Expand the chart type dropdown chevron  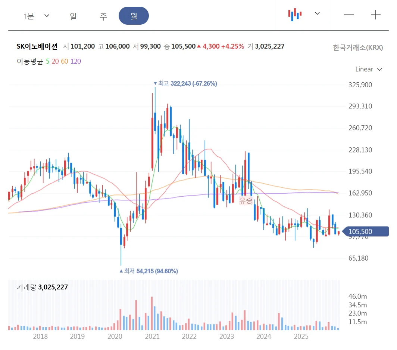click(317, 13)
